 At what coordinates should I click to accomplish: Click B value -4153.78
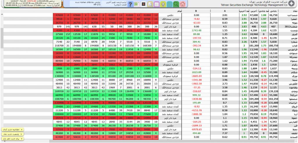point(196,111)
